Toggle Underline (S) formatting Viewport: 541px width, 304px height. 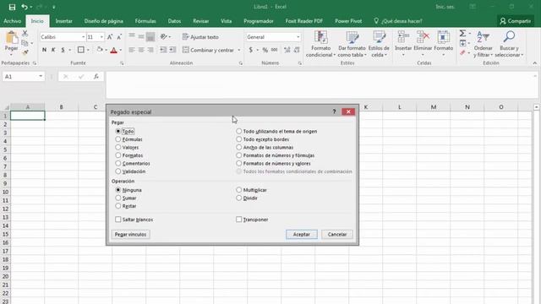point(63,50)
